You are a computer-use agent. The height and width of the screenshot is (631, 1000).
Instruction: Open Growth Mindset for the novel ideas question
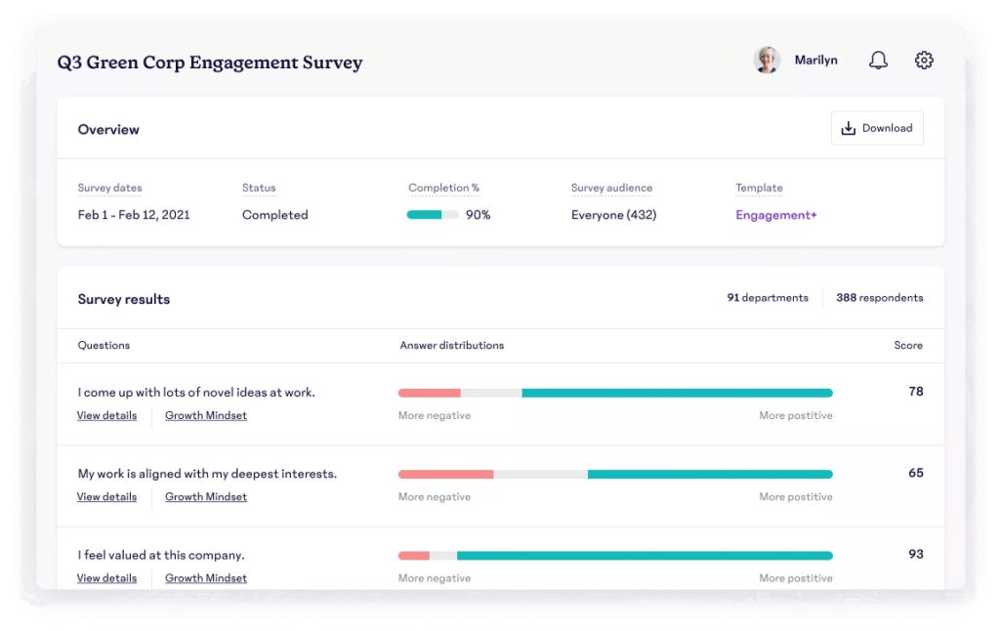(205, 415)
